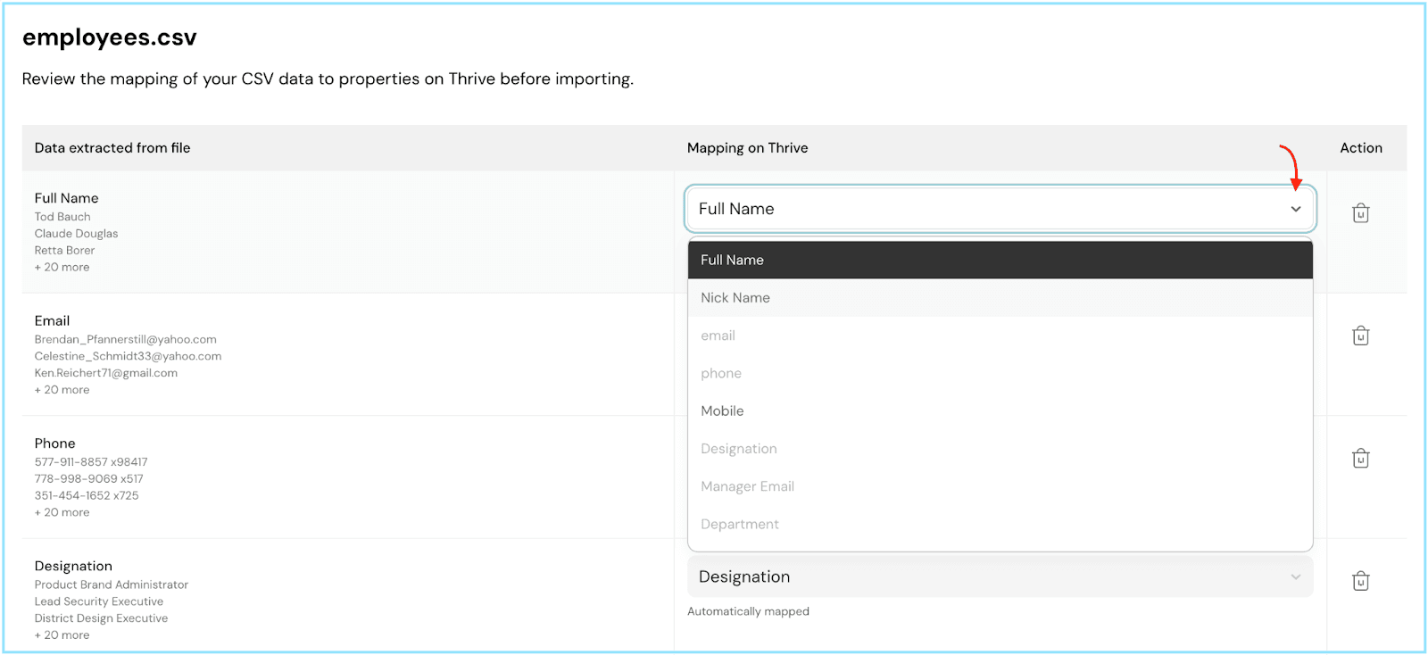Choose Nick Name from the dropdown list
The height and width of the screenshot is (655, 1428).
1000,298
